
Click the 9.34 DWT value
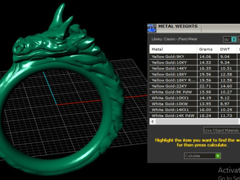coord(225,62)
